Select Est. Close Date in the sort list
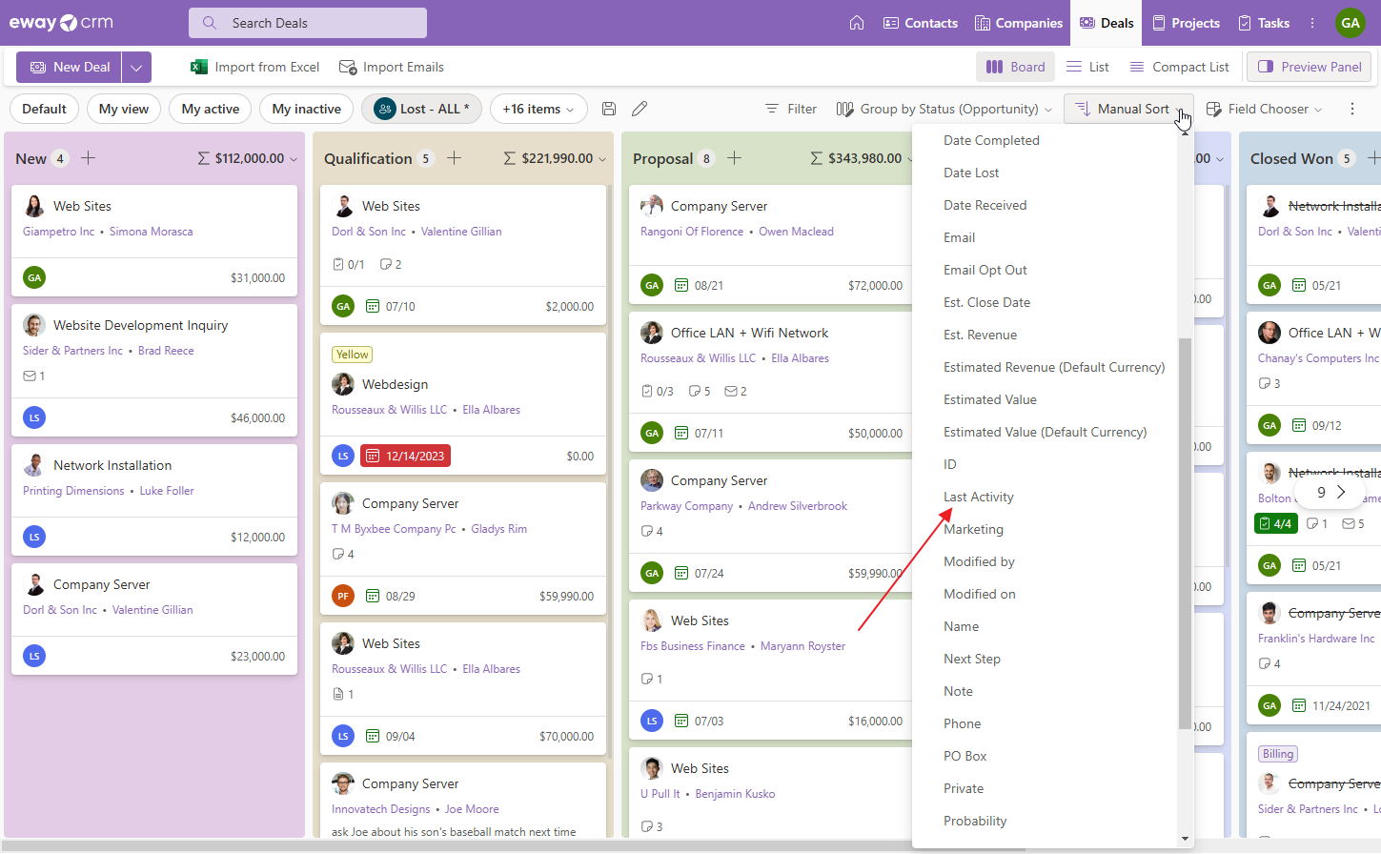 tap(986, 302)
